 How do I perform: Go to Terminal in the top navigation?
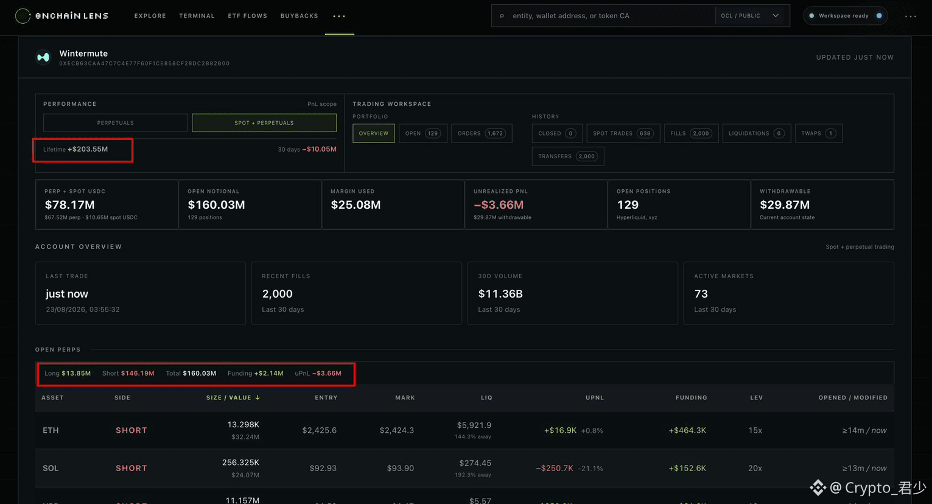point(197,16)
